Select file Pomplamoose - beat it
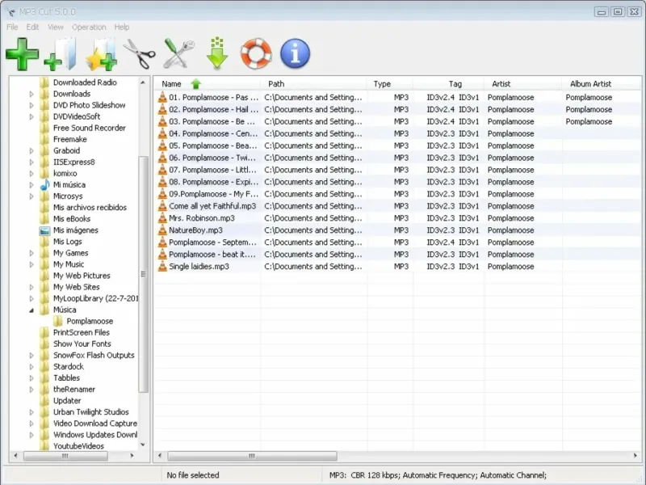The height and width of the screenshot is (485, 646). pyautogui.click(x=212, y=255)
